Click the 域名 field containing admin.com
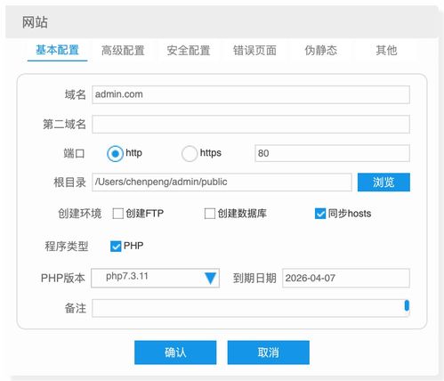Viewport: 444px width, 381px height. coord(251,94)
